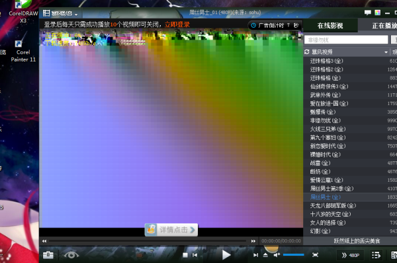Fast forward using the double-right arrow
Viewport: 397px width, 263px height.
(x=253, y=241)
